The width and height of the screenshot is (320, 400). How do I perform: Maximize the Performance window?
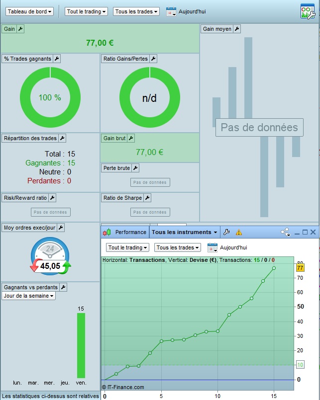coord(305,232)
